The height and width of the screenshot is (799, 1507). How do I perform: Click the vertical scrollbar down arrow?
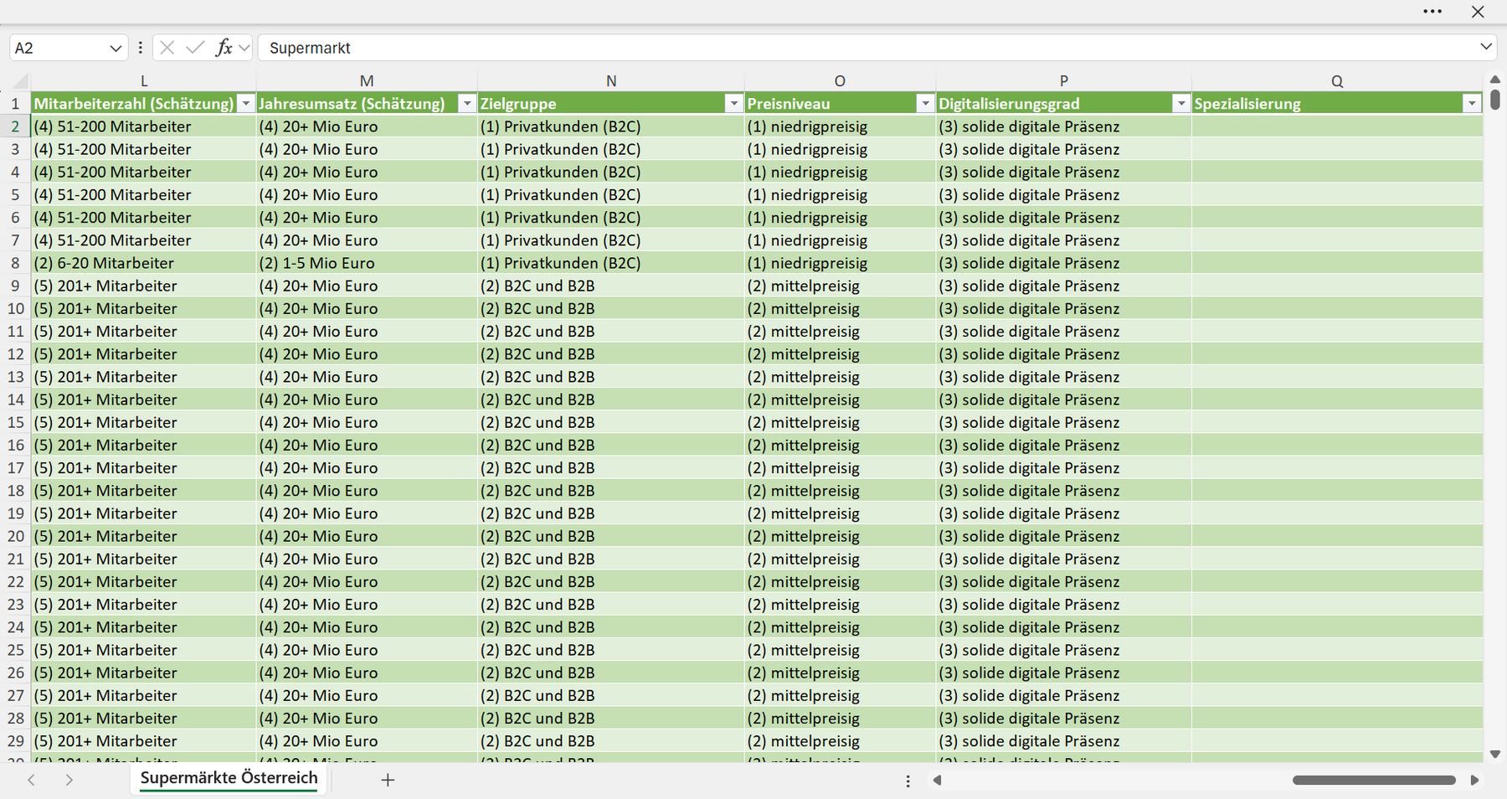pos(1495,754)
